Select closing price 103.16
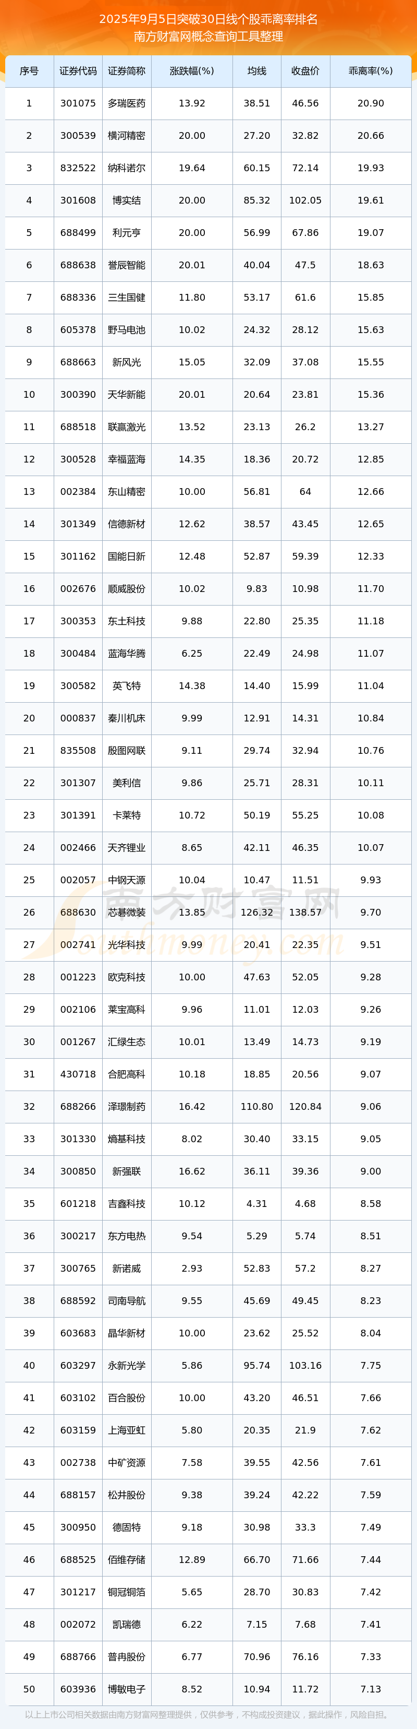Viewport: 417px width, 1729px height. tap(305, 1366)
